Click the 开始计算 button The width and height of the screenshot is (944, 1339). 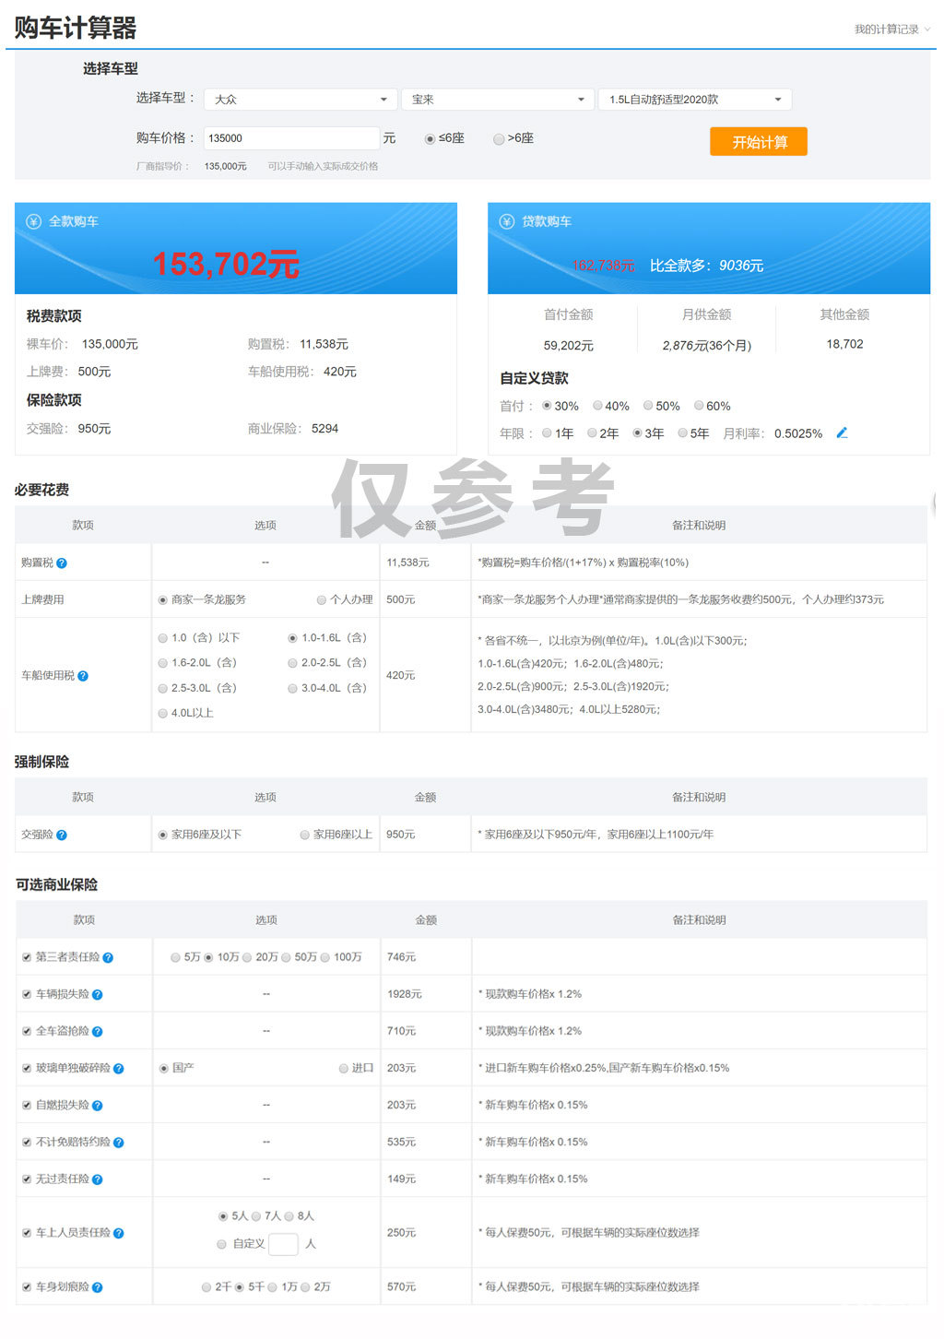(x=759, y=142)
